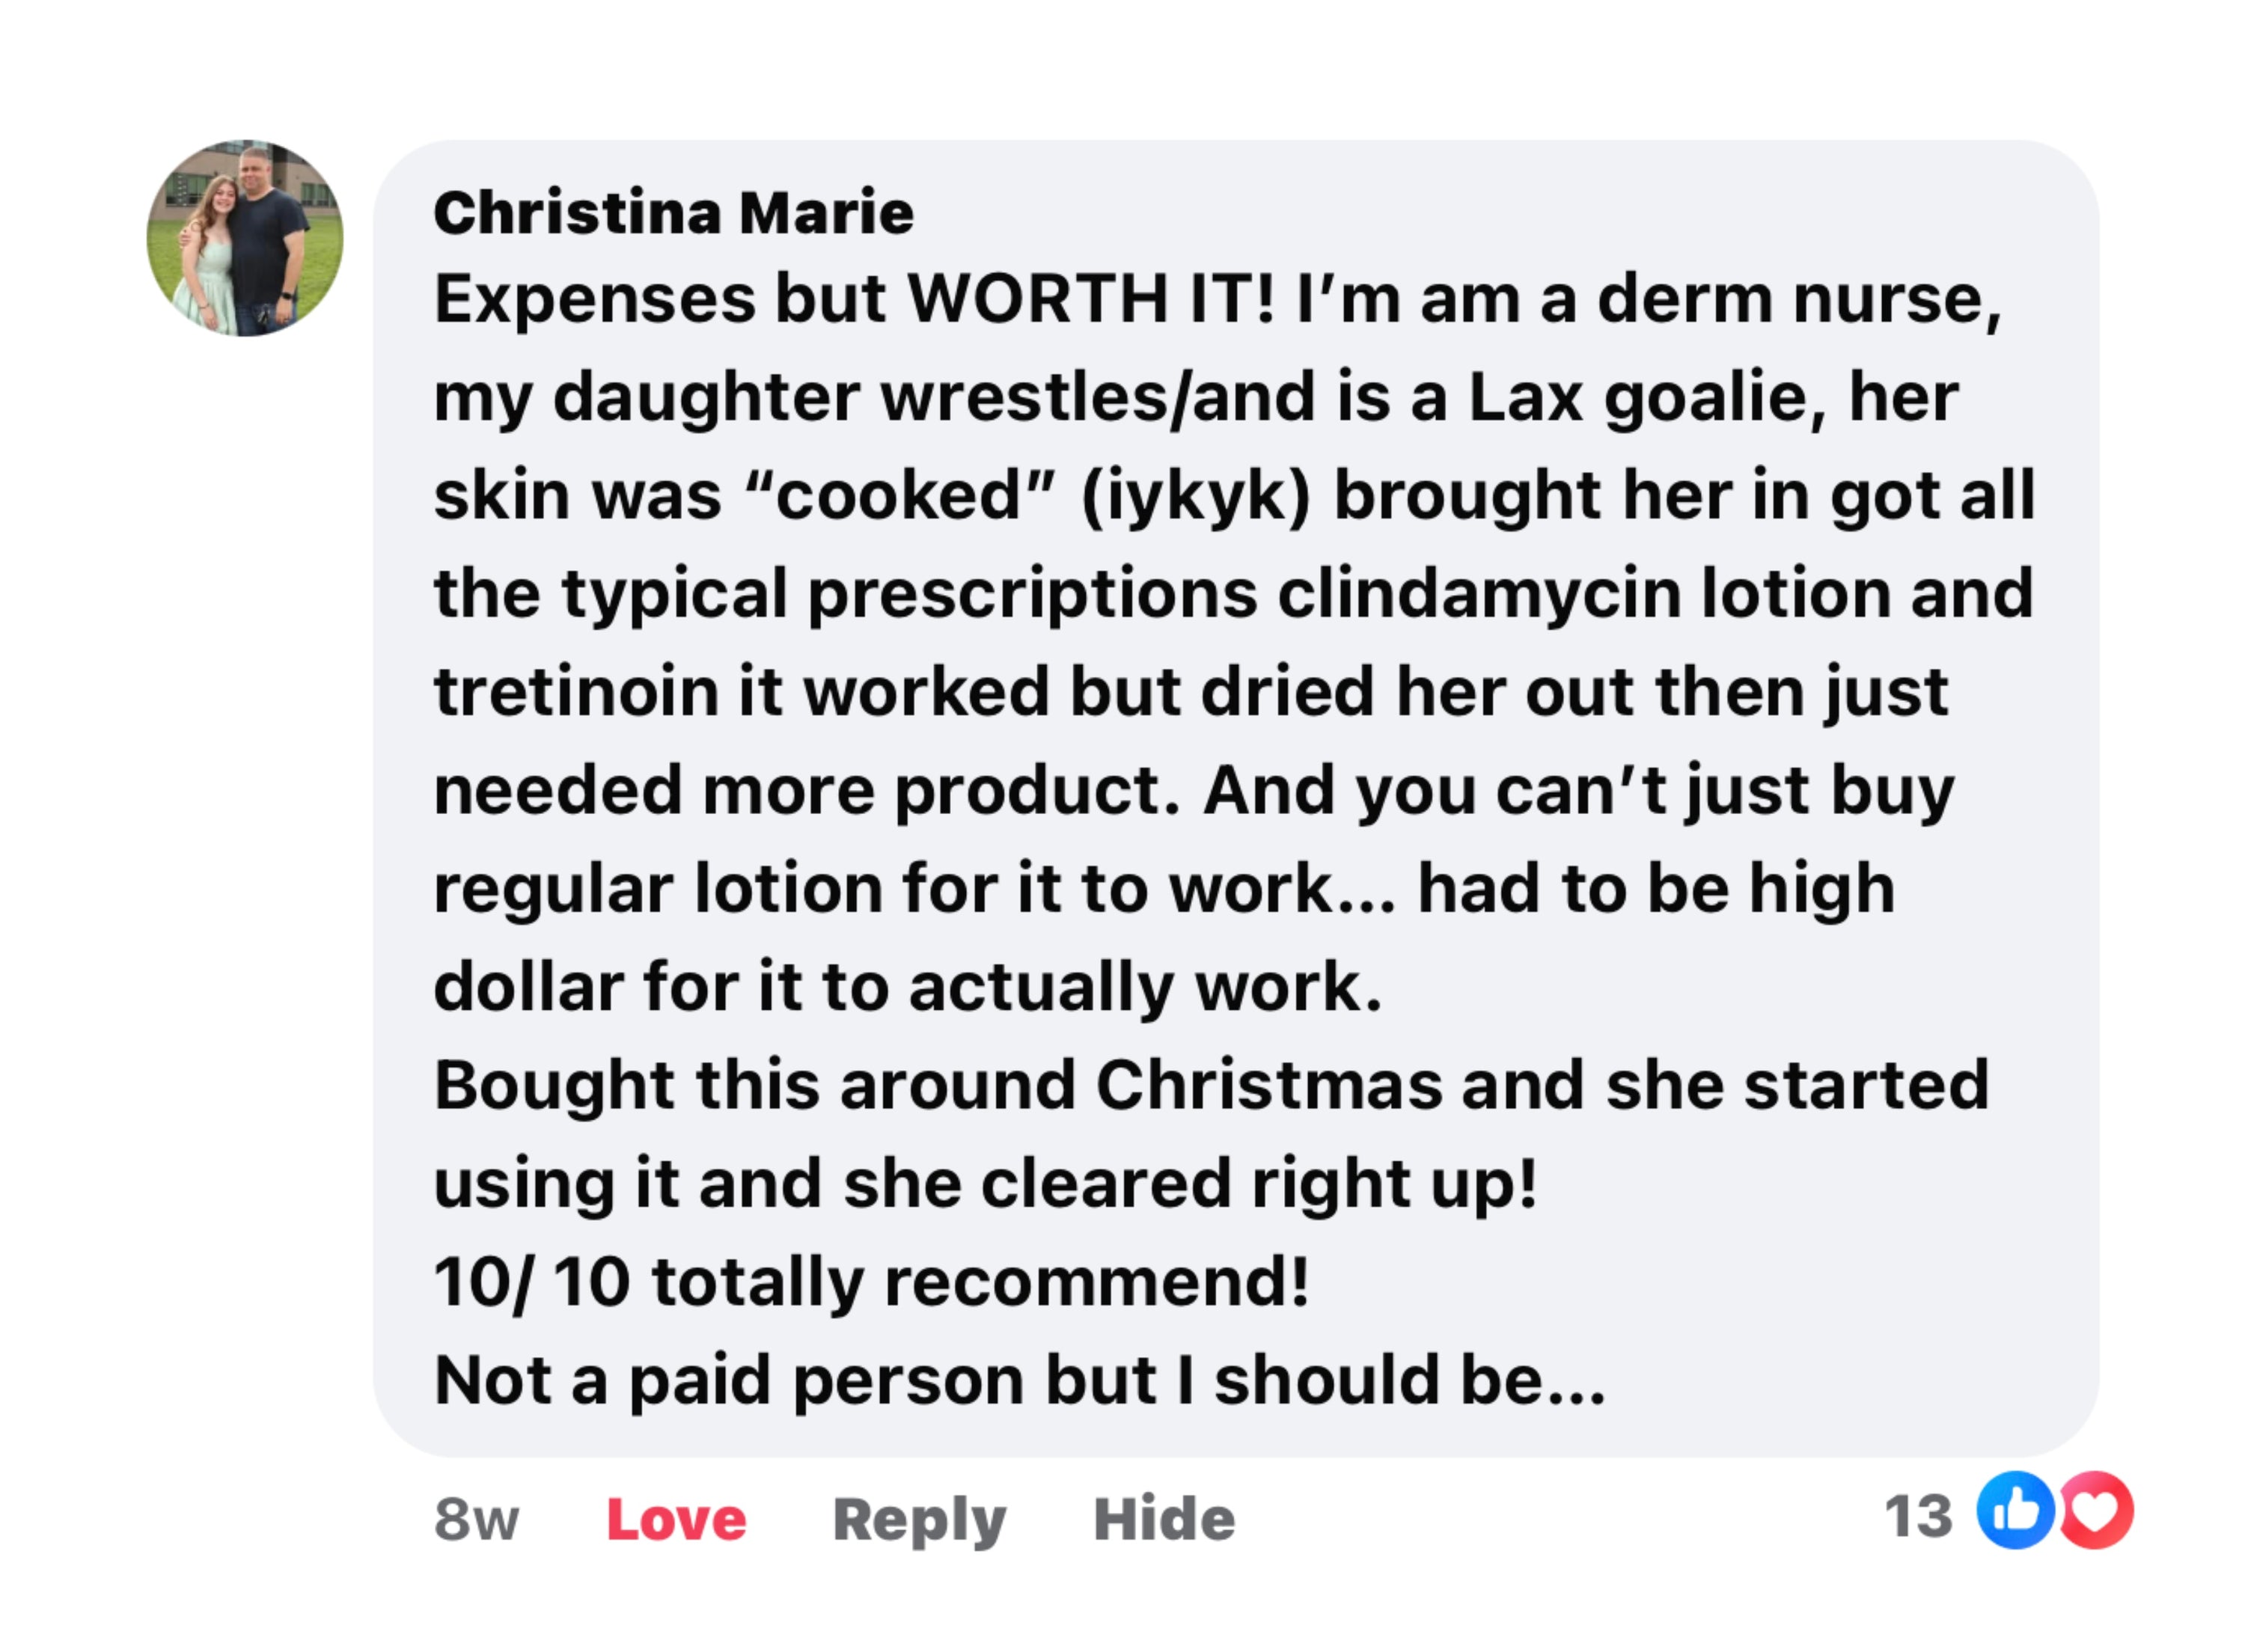
Task: View the 13 reactions count
Action: click(1918, 1516)
